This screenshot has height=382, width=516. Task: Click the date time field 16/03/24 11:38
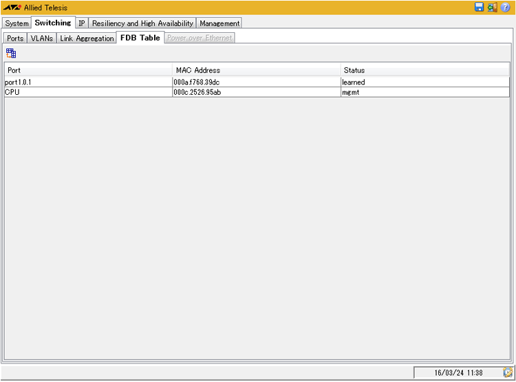458,372
